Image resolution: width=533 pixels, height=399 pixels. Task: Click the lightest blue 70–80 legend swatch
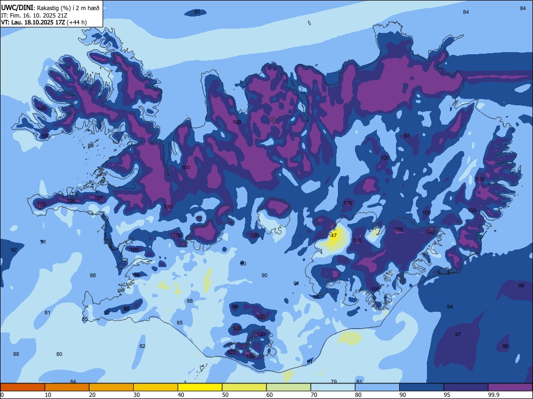coord(333,387)
